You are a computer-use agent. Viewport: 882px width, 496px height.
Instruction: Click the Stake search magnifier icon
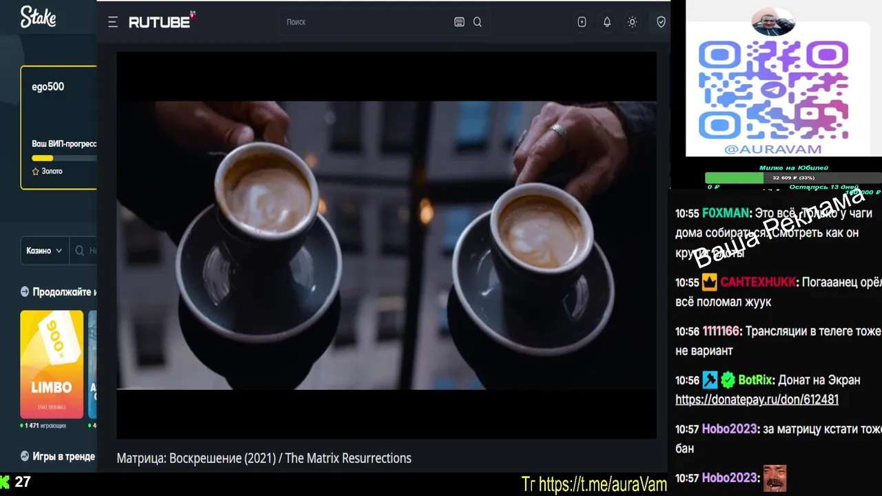pyautogui.click(x=80, y=251)
